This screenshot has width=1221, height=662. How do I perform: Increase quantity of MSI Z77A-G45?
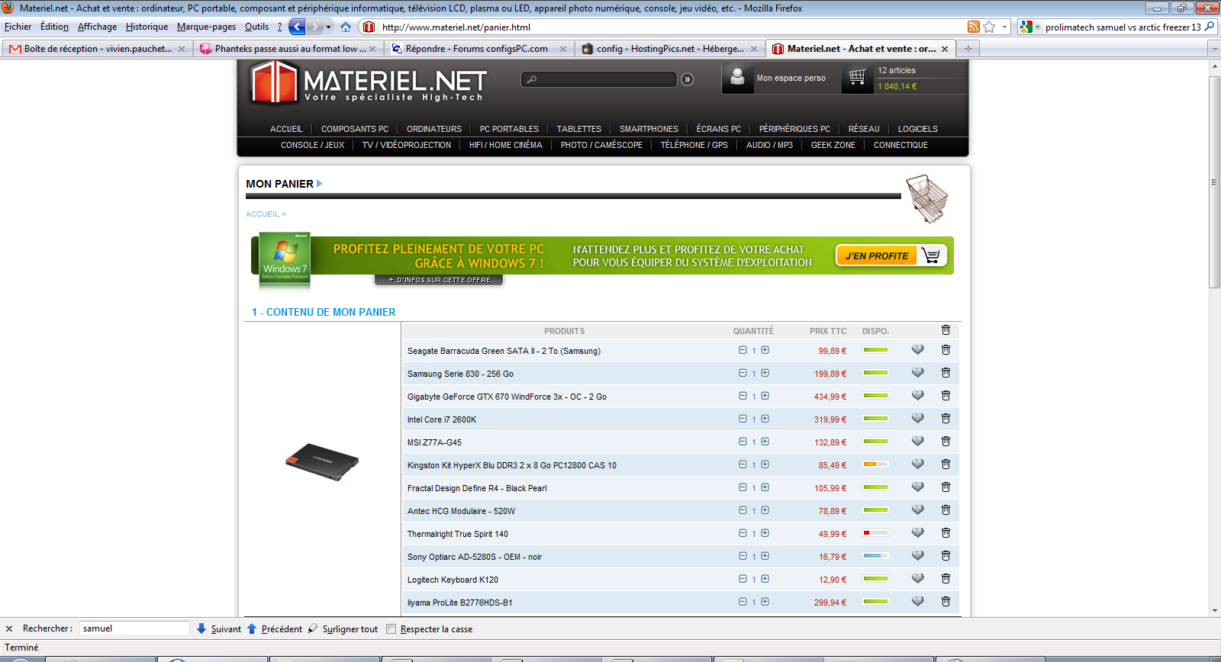[x=765, y=442]
